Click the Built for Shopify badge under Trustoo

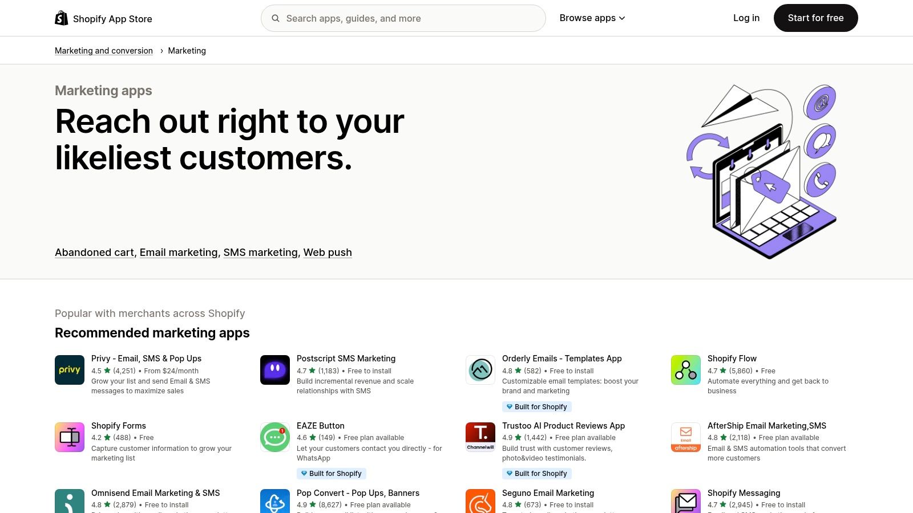[536, 473]
